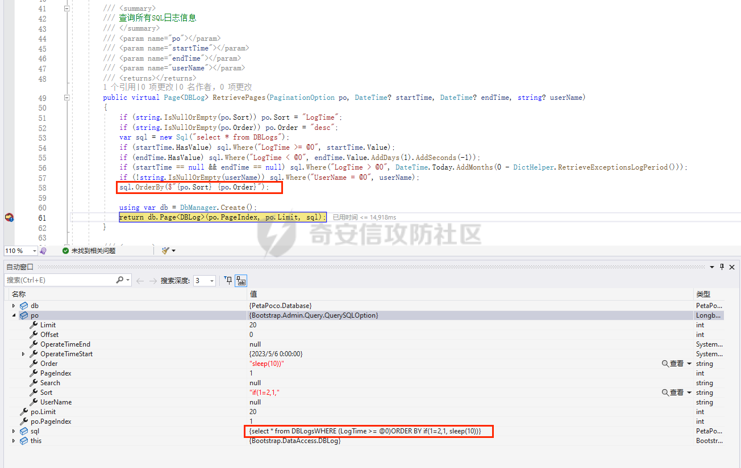Collapse the RetrievePages method at line 49
741x468 pixels.
point(67,98)
